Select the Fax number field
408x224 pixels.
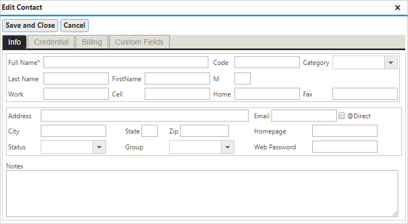point(365,94)
